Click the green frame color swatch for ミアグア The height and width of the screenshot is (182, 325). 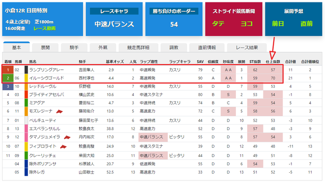pos(26,103)
